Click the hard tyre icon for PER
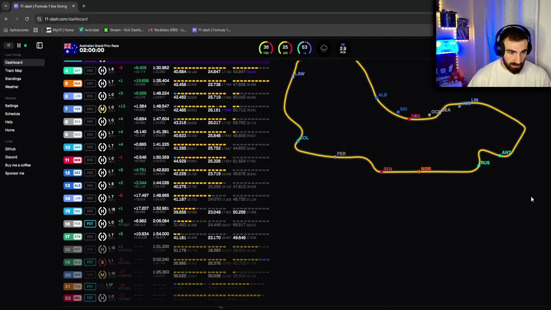551x310 pixels. click(x=102, y=224)
